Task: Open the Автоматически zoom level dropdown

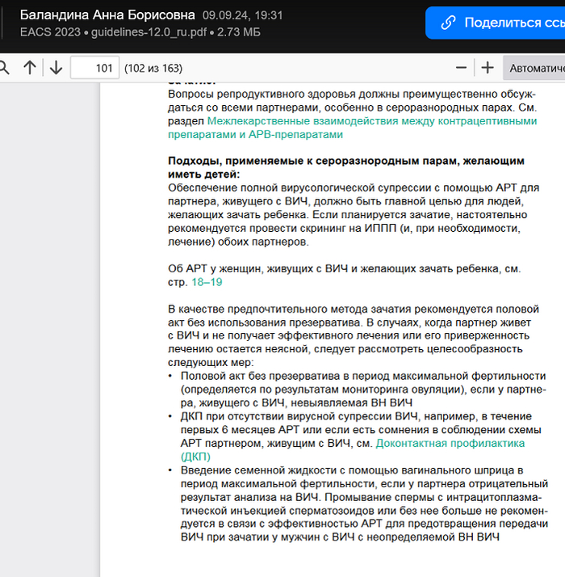Action: 534,68
